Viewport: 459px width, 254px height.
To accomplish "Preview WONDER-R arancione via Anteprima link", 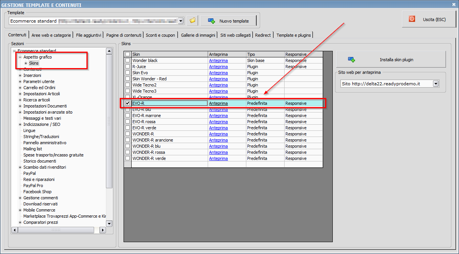I will pos(218,140).
